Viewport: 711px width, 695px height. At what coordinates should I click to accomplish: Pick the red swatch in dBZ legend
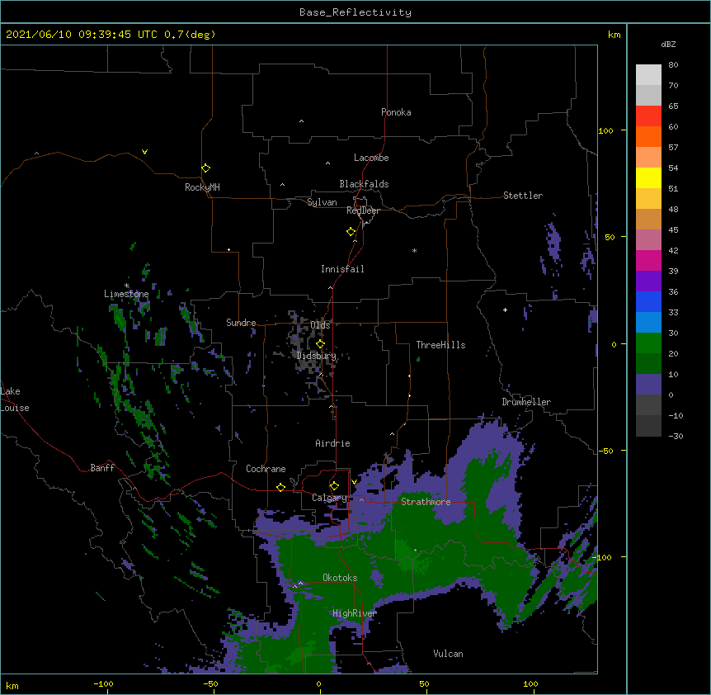tap(648, 116)
